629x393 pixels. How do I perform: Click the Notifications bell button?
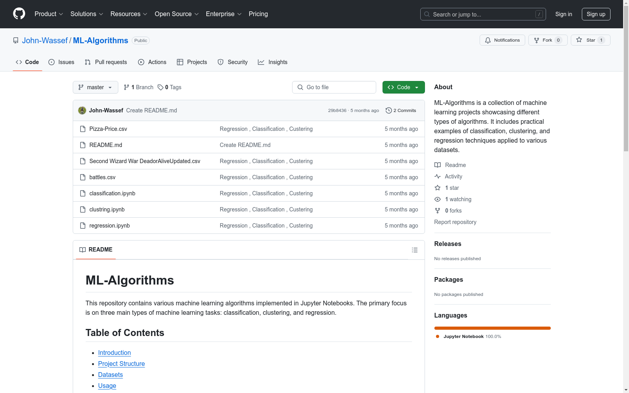502,40
